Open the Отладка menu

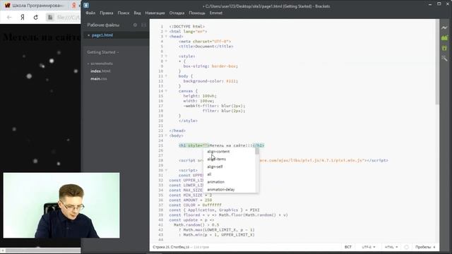(177, 13)
